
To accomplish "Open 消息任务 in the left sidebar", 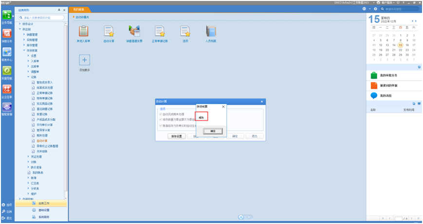I will coord(7,35).
